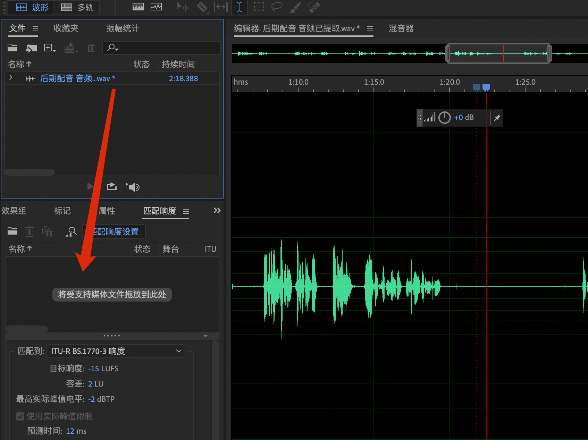Expand the 后期配音 音频 wav file row
This screenshot has height=440, width=588.
[x=11, y=78]
